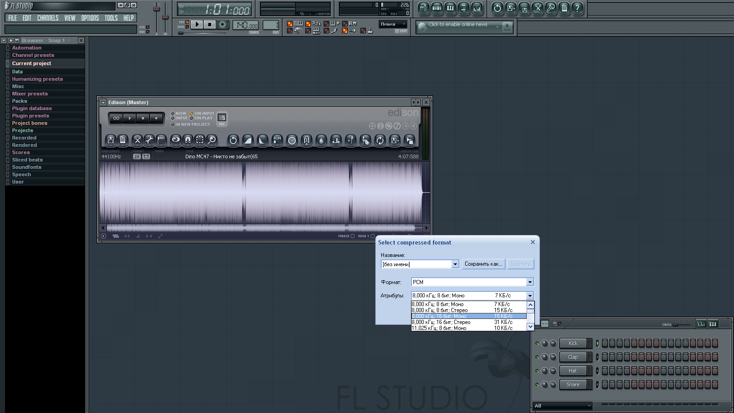Screen dimensions: 734x413
Task: Click Edison's eye view icon
Action: click(176, 140)
